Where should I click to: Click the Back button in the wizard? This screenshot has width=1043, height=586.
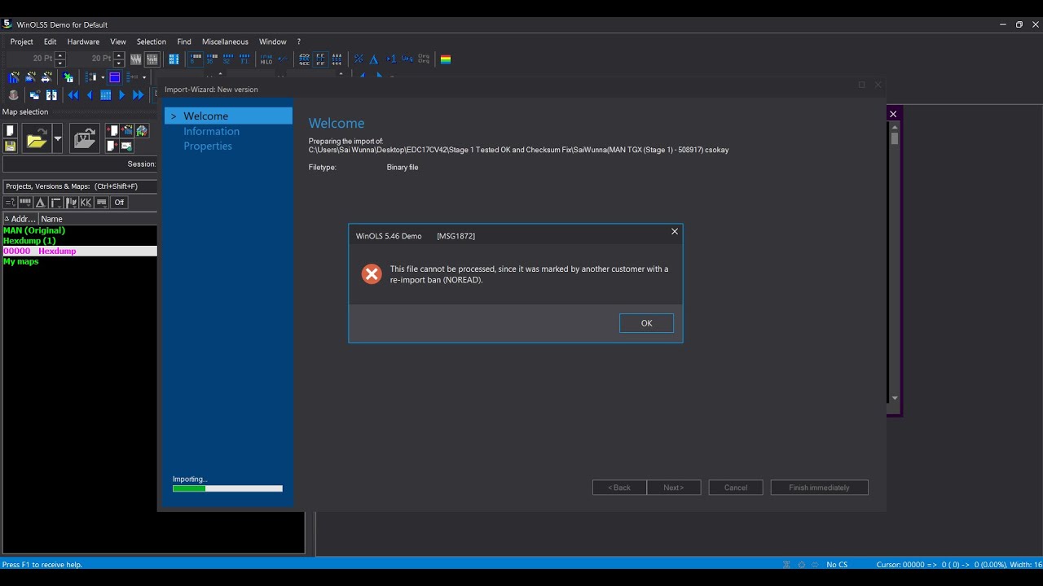619,488
